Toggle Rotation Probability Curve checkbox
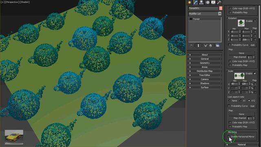 [x=229, y=45]
